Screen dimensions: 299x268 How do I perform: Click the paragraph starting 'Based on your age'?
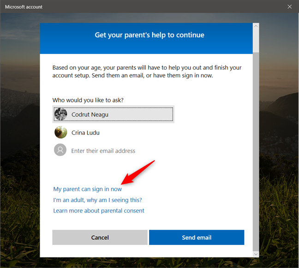147,71
